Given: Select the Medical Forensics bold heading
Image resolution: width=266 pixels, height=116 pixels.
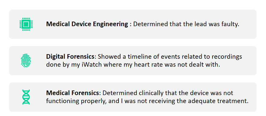Looking at the screenshot, I should point(72,93).
